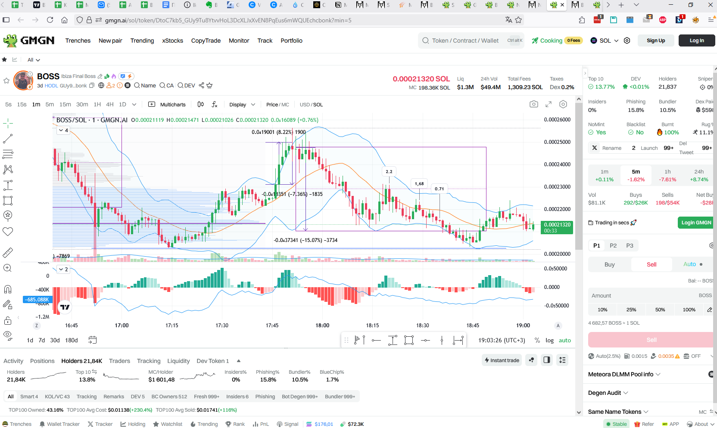The width and height of the screenshot is (717, 428).
Task: Toggle auto scale on chart
Action: [565, 340]
